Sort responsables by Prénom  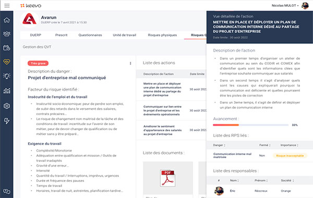261,180
